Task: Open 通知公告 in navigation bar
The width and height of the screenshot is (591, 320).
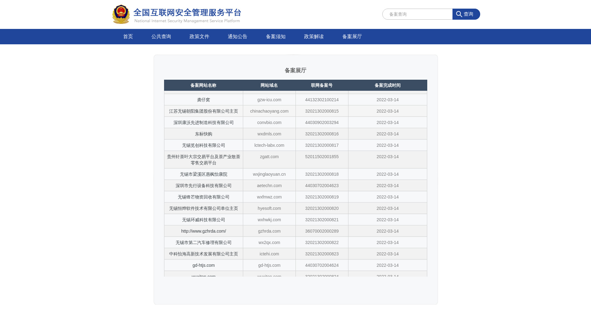Action: [237, 37]
